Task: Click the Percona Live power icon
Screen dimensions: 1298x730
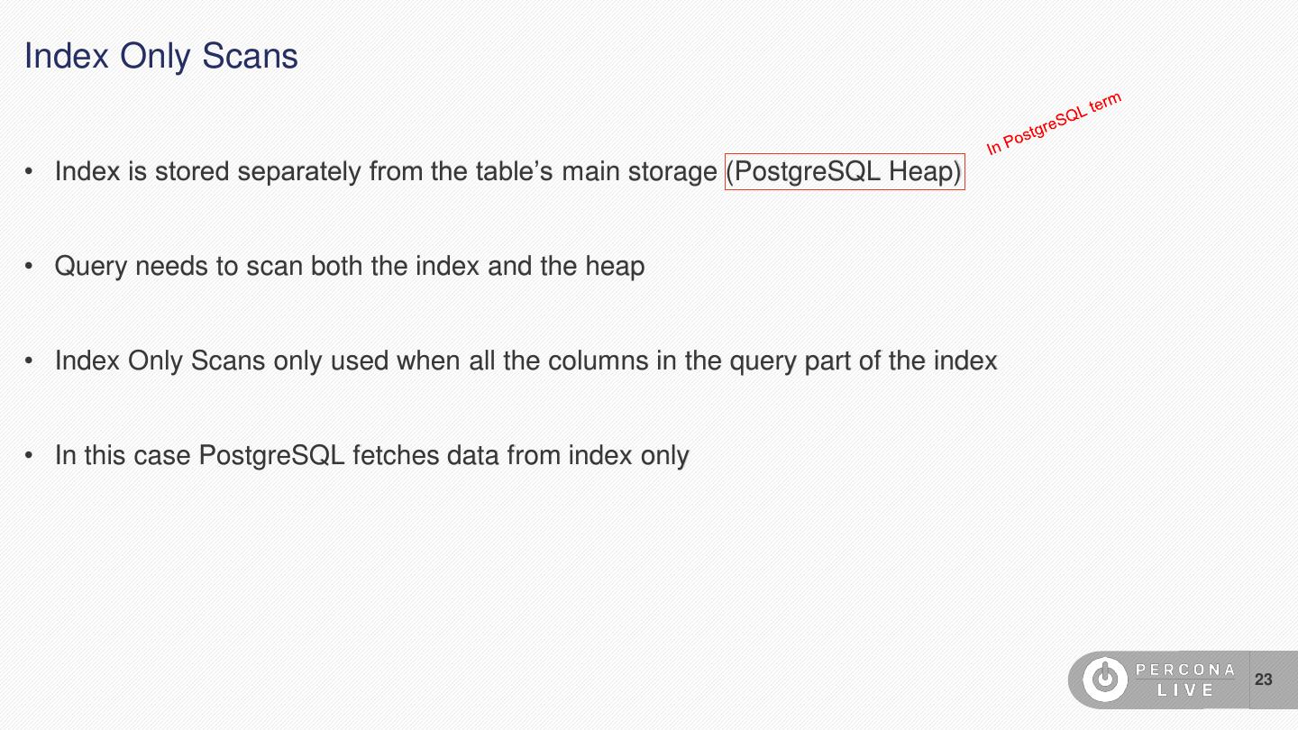Action: pyautogui.click(x=1104, y=680)
